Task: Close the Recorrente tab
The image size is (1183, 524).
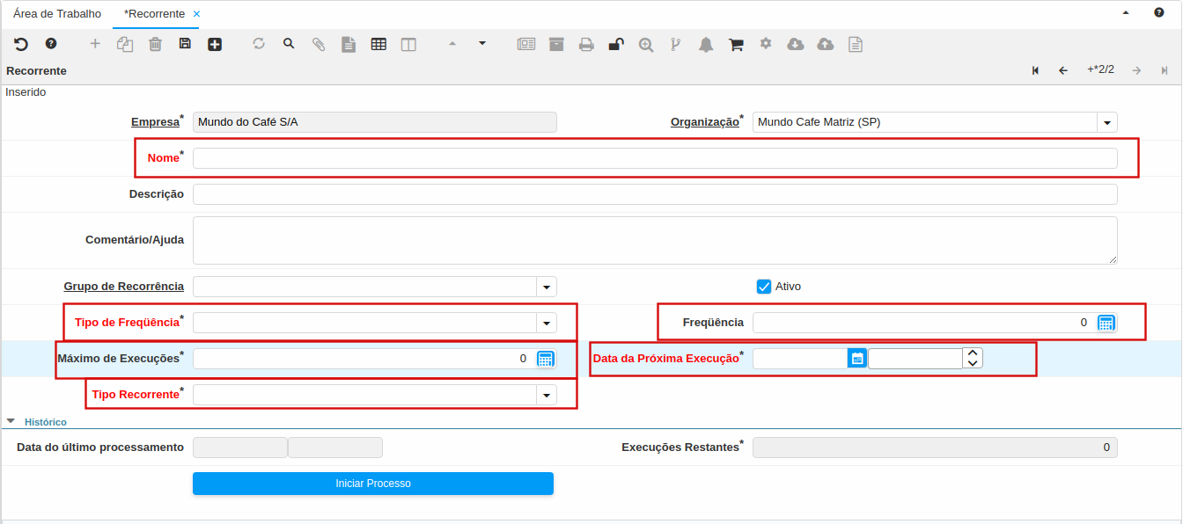Action: click(x=196, y=14)
